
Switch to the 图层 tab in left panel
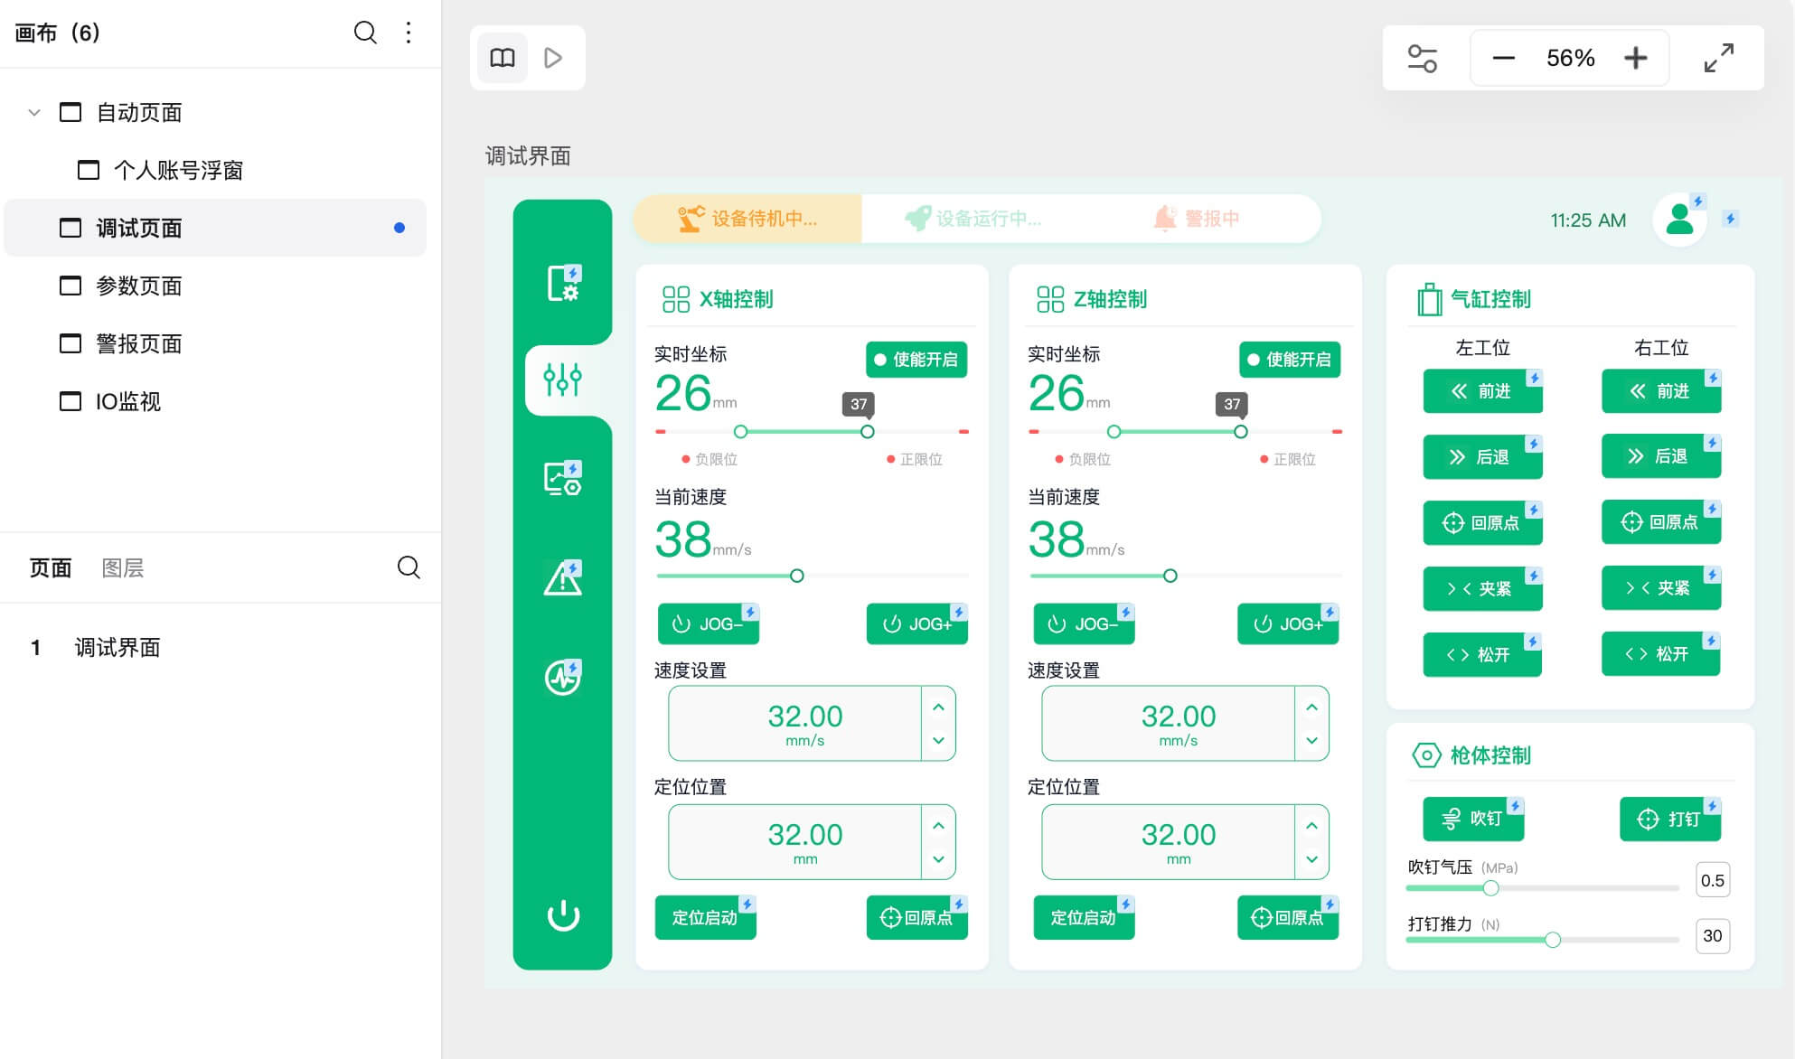point(123,567)
